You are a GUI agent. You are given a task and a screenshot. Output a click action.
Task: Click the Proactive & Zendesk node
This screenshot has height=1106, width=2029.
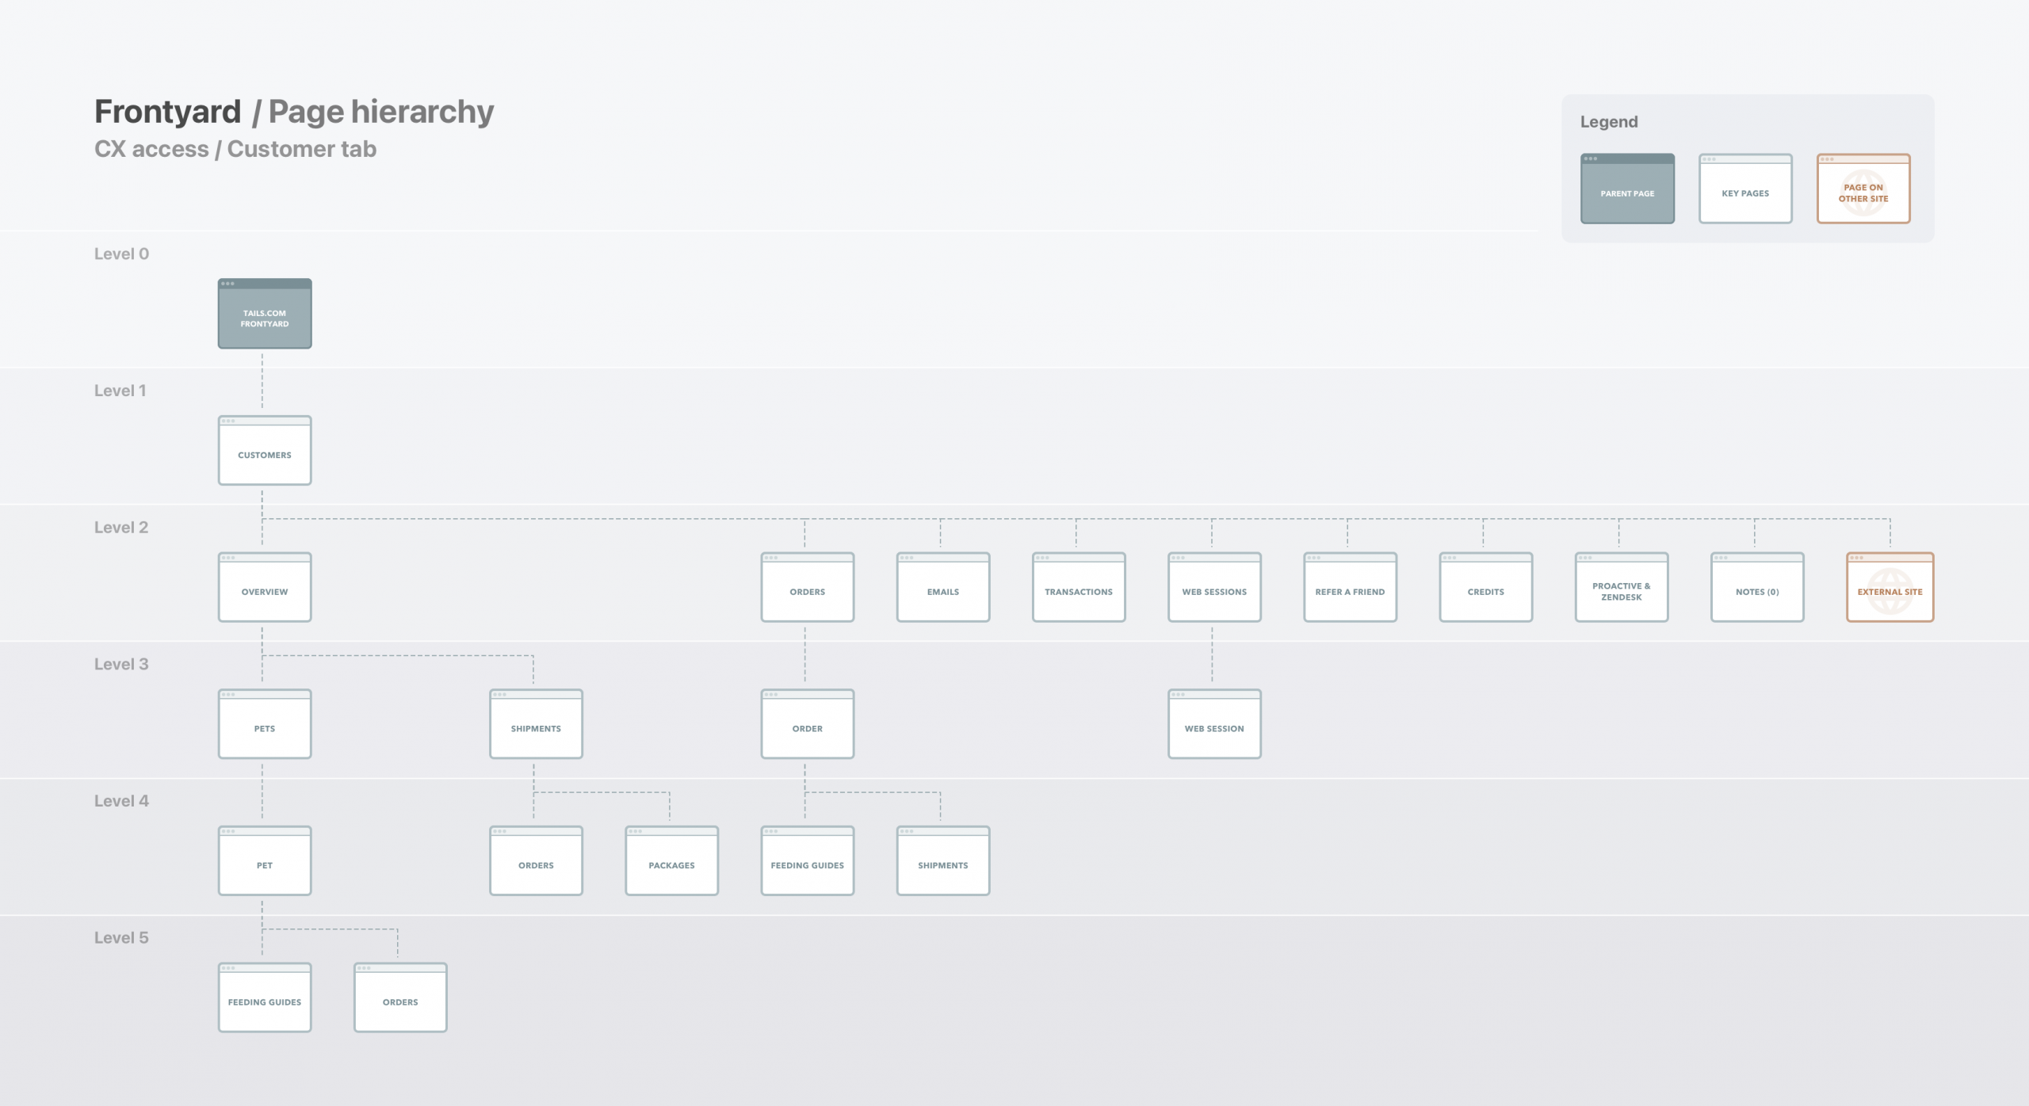(1622, 588)
